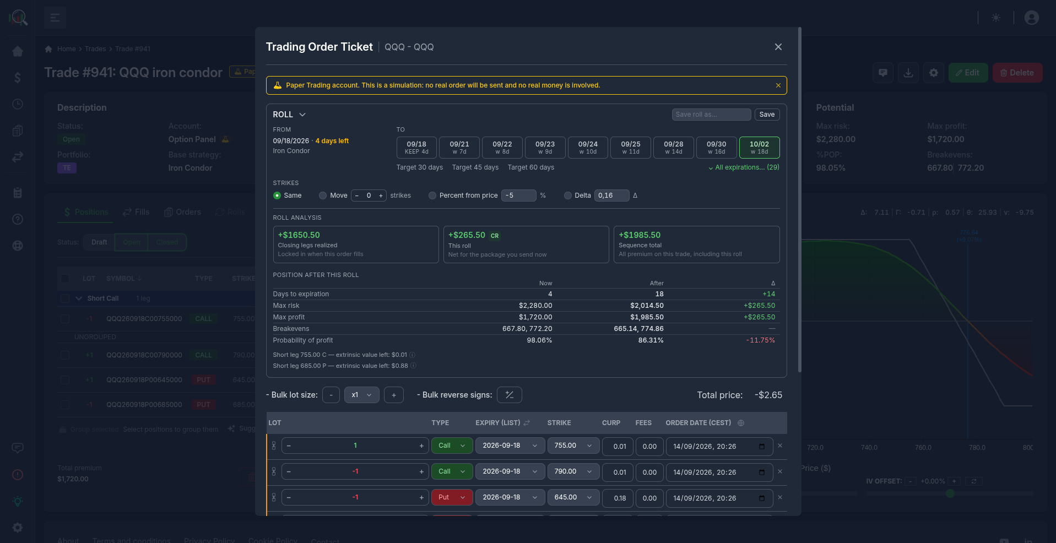This screenshot has height=543, width=1056.
Task: Select the 09/21 expiration target
Action: tap(459, 148)
